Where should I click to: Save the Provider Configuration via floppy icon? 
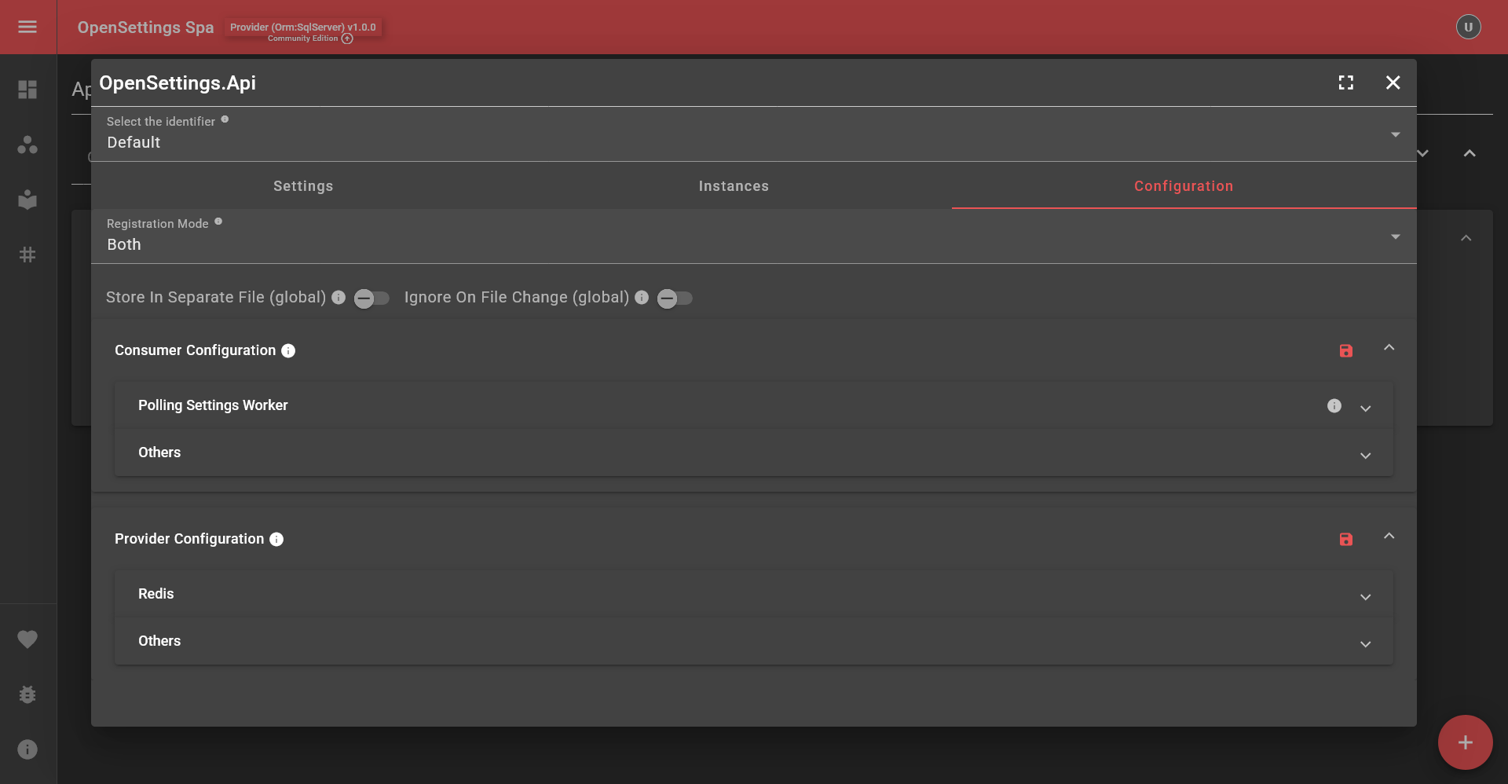pos(1346,540)
